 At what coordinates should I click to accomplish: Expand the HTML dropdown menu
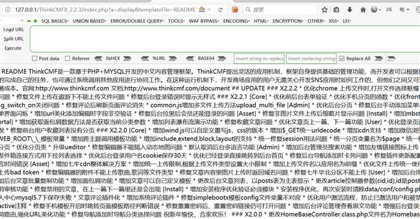point(261,21)
